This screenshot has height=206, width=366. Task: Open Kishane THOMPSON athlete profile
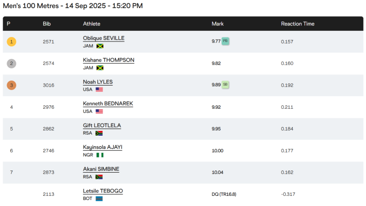pyautogui.click(x=108, y=60)
